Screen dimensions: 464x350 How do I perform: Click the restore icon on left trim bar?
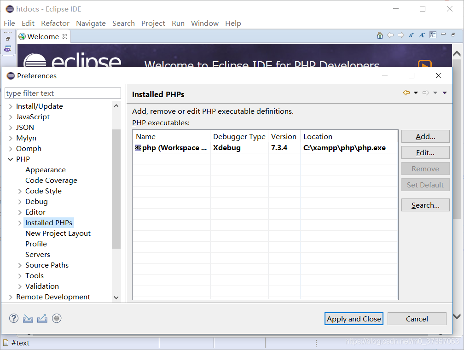point(8,39)
